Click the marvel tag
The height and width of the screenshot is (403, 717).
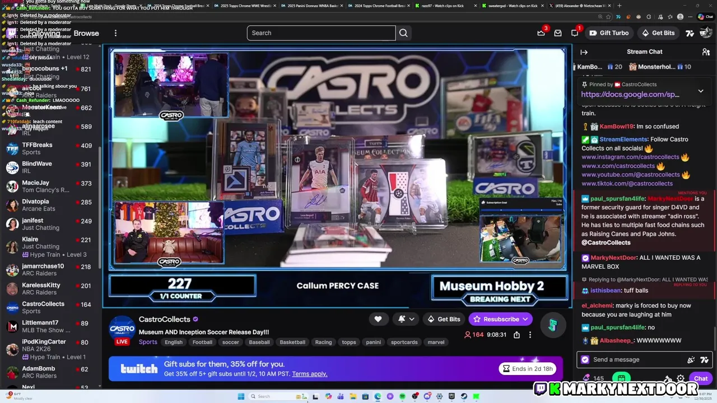(x=436, y=342)
